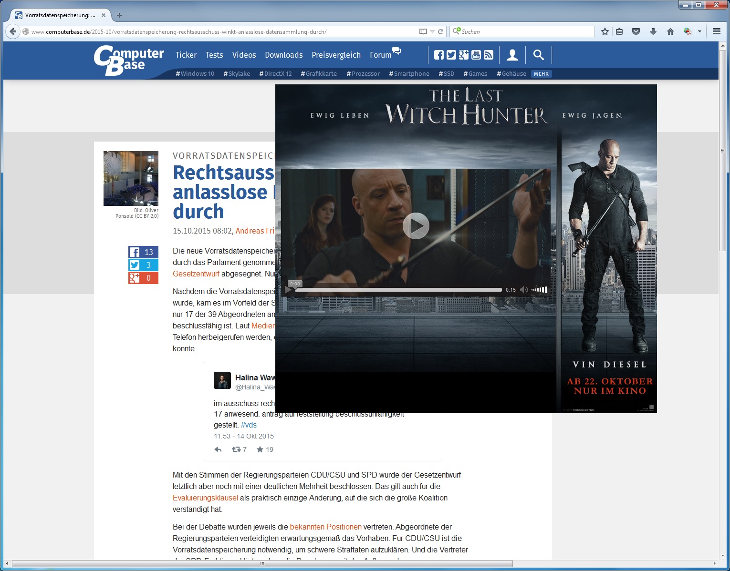Mute the video with the speaker icon
Image resolution: width=730 pixels, height=571 pixels.
pos(524,290)
